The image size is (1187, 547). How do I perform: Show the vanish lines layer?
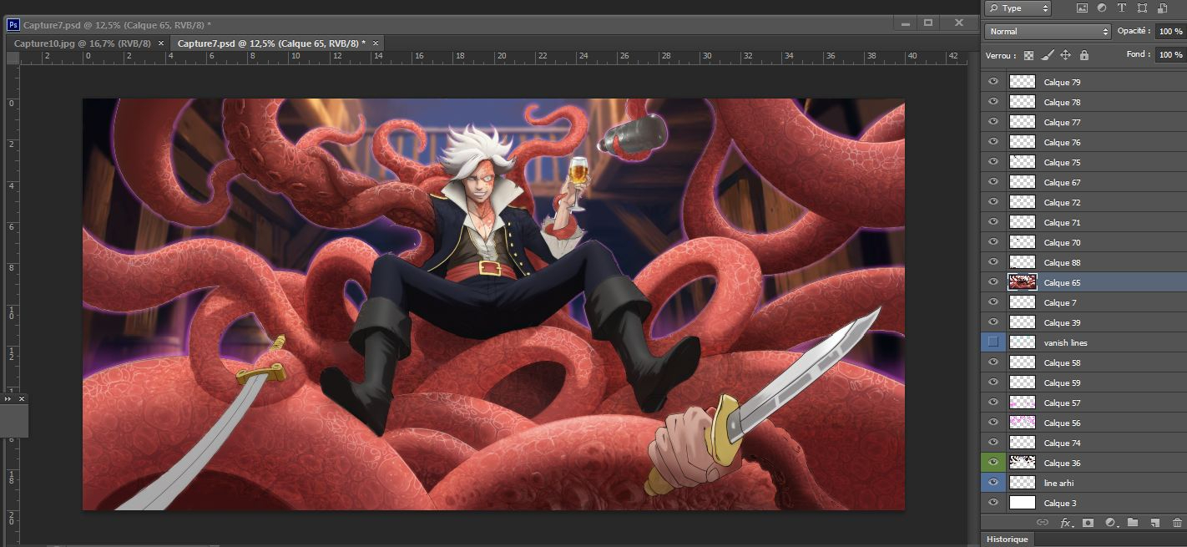click(993, 342)
